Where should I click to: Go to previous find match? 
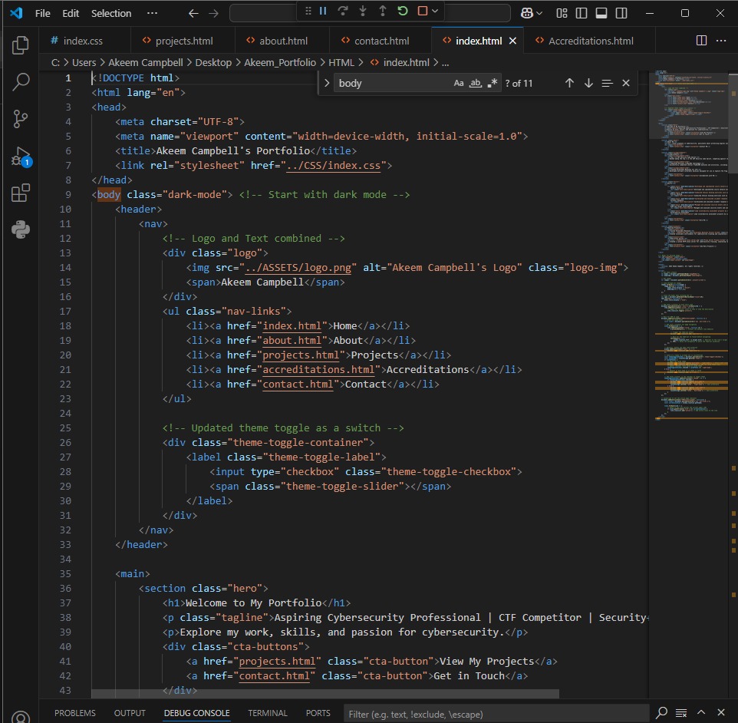[569, 84]
